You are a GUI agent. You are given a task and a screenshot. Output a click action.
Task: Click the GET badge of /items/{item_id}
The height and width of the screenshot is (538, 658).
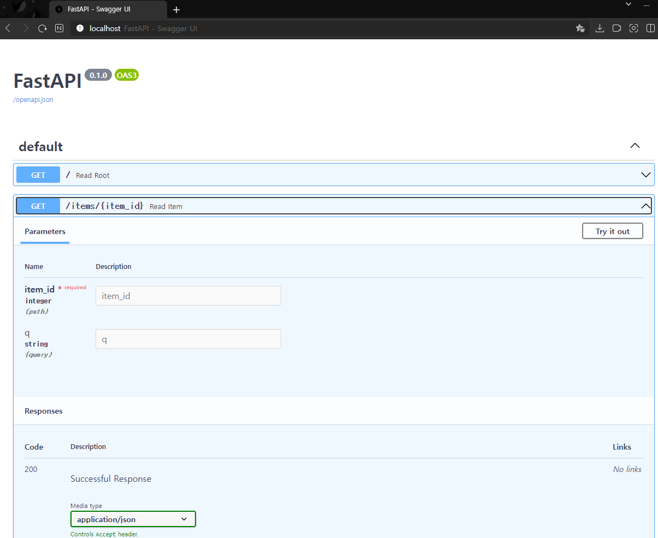click(38, 206)
